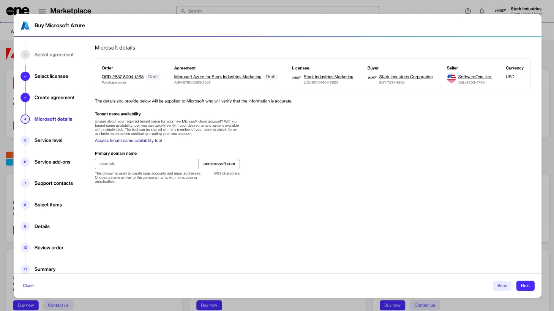Go to the Service level step

[x=48, y=140]
